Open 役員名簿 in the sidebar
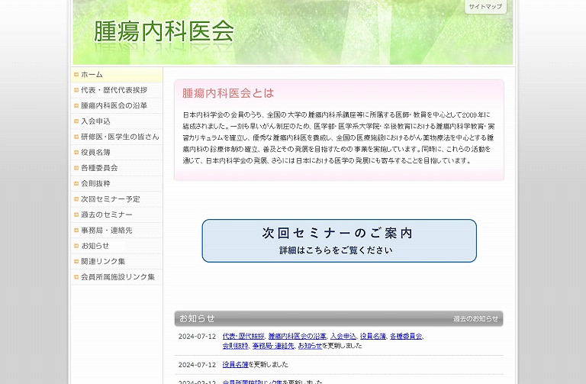The height and width of the screenshot is (384, 586). coord(95,153)
